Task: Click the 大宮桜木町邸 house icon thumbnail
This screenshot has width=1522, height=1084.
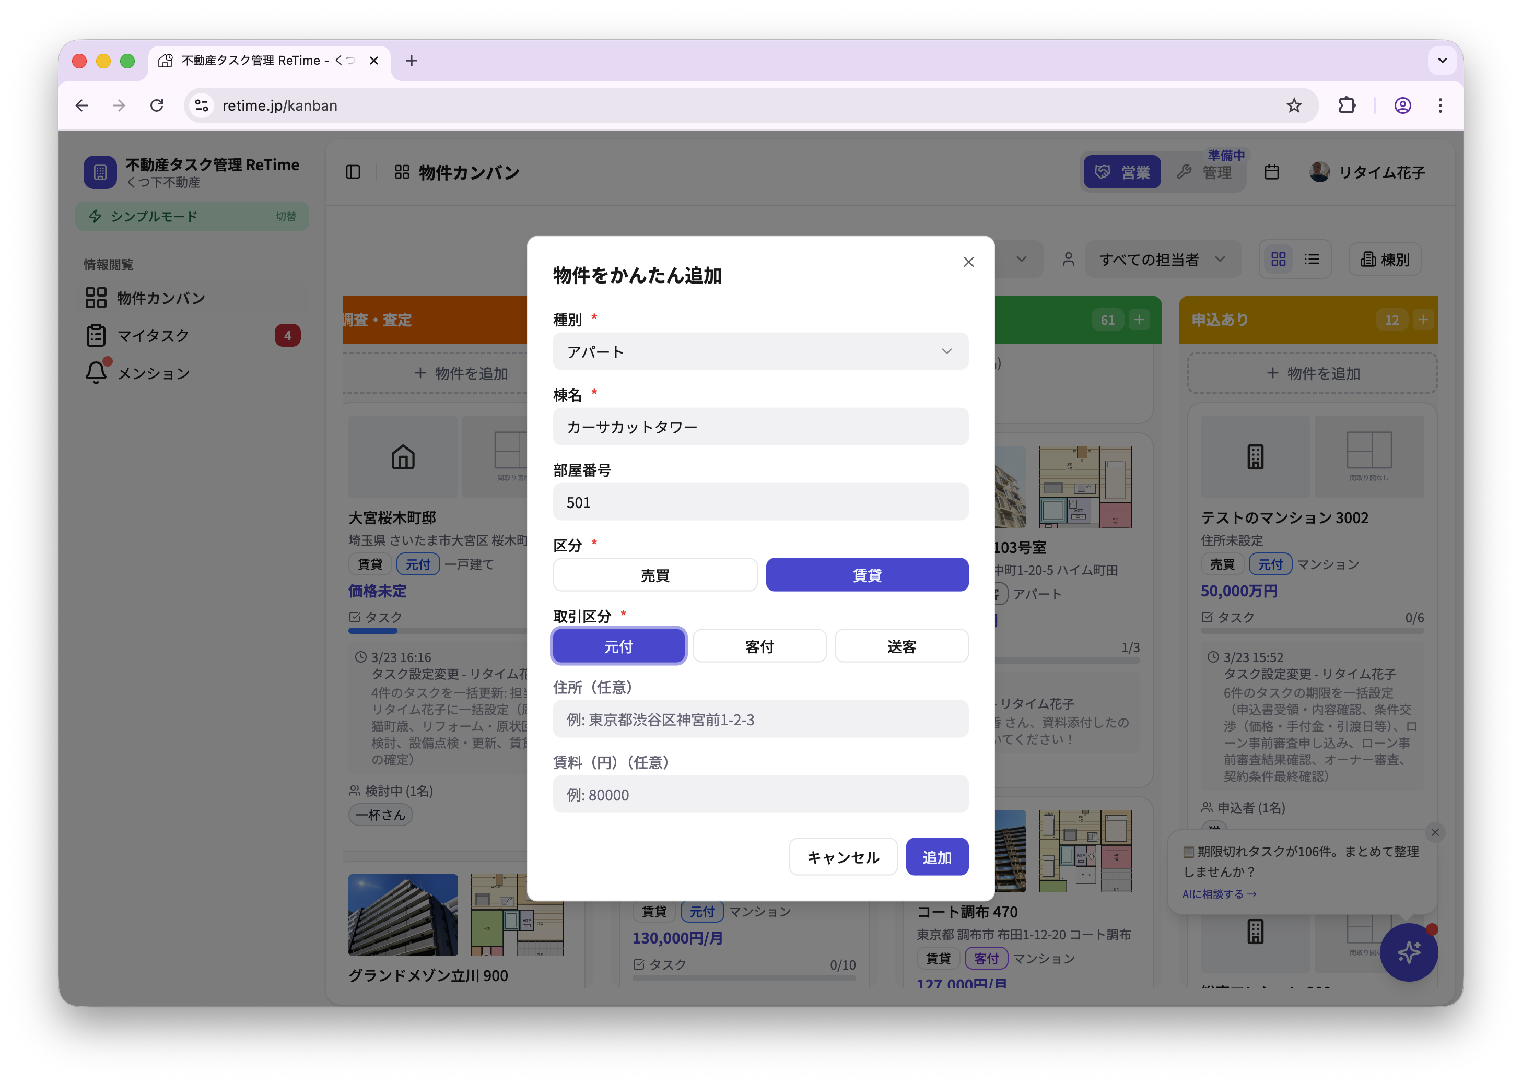Action: click(403, 457)
